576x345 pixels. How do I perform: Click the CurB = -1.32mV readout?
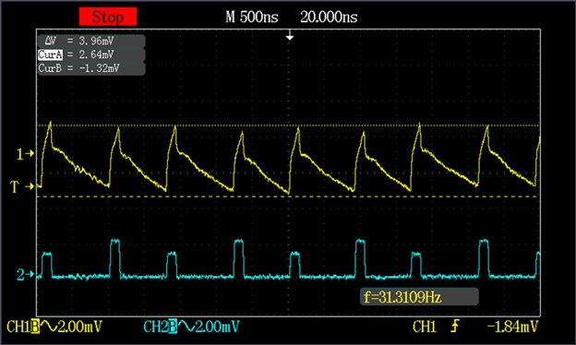(x=91, y=68)
